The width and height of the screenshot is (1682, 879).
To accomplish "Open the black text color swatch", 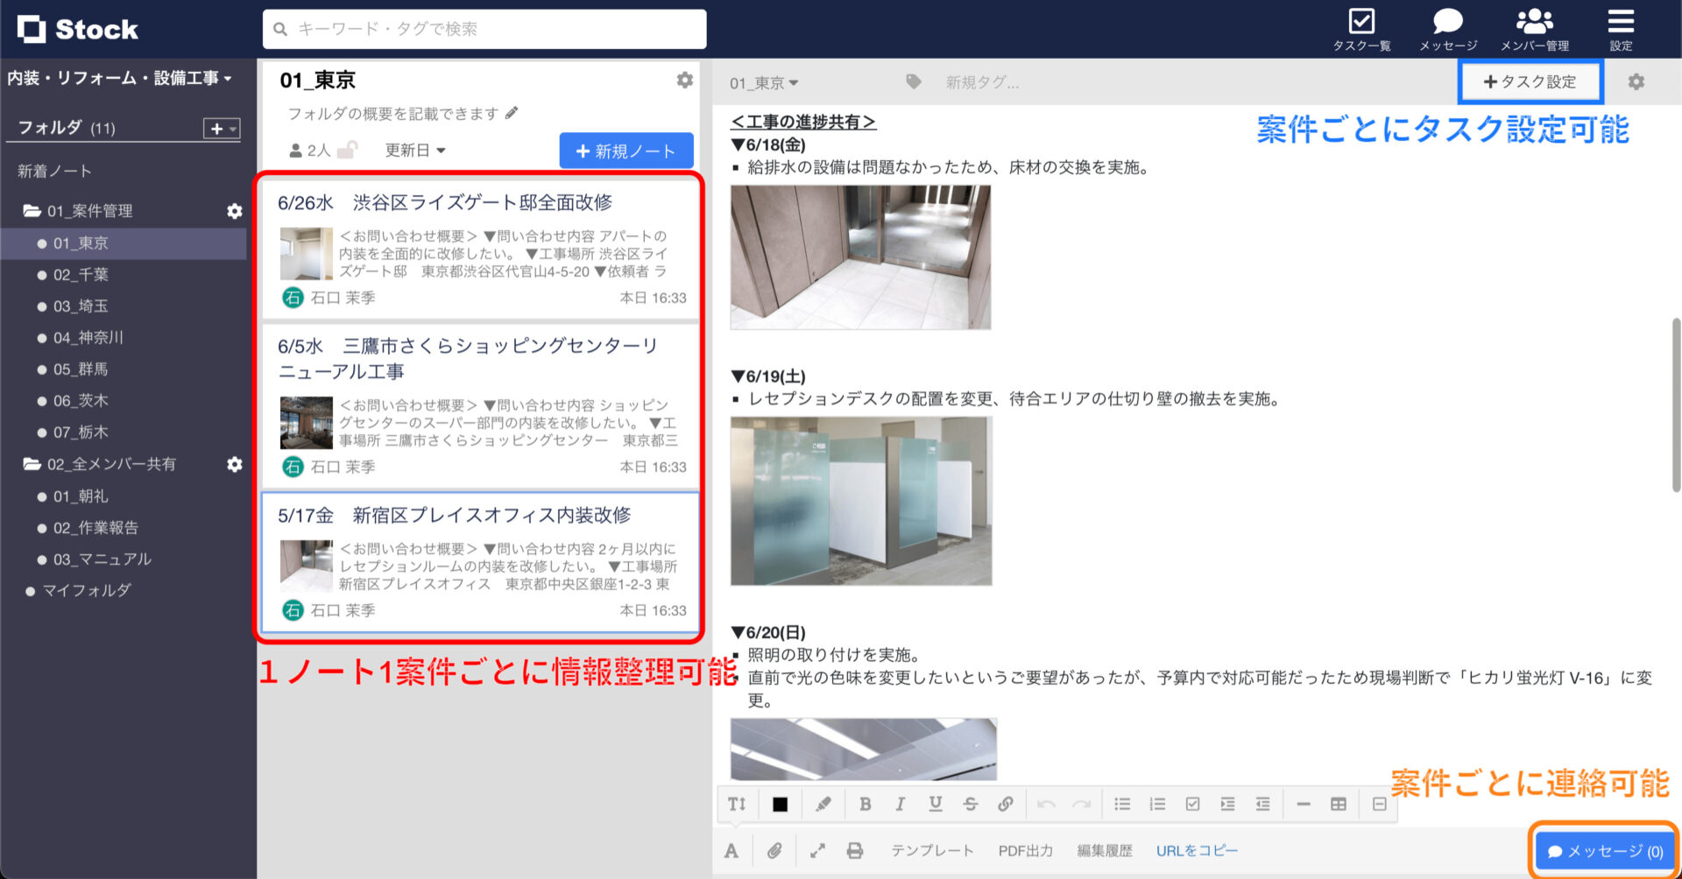I will pyautogui.click(x=780, y=804).
